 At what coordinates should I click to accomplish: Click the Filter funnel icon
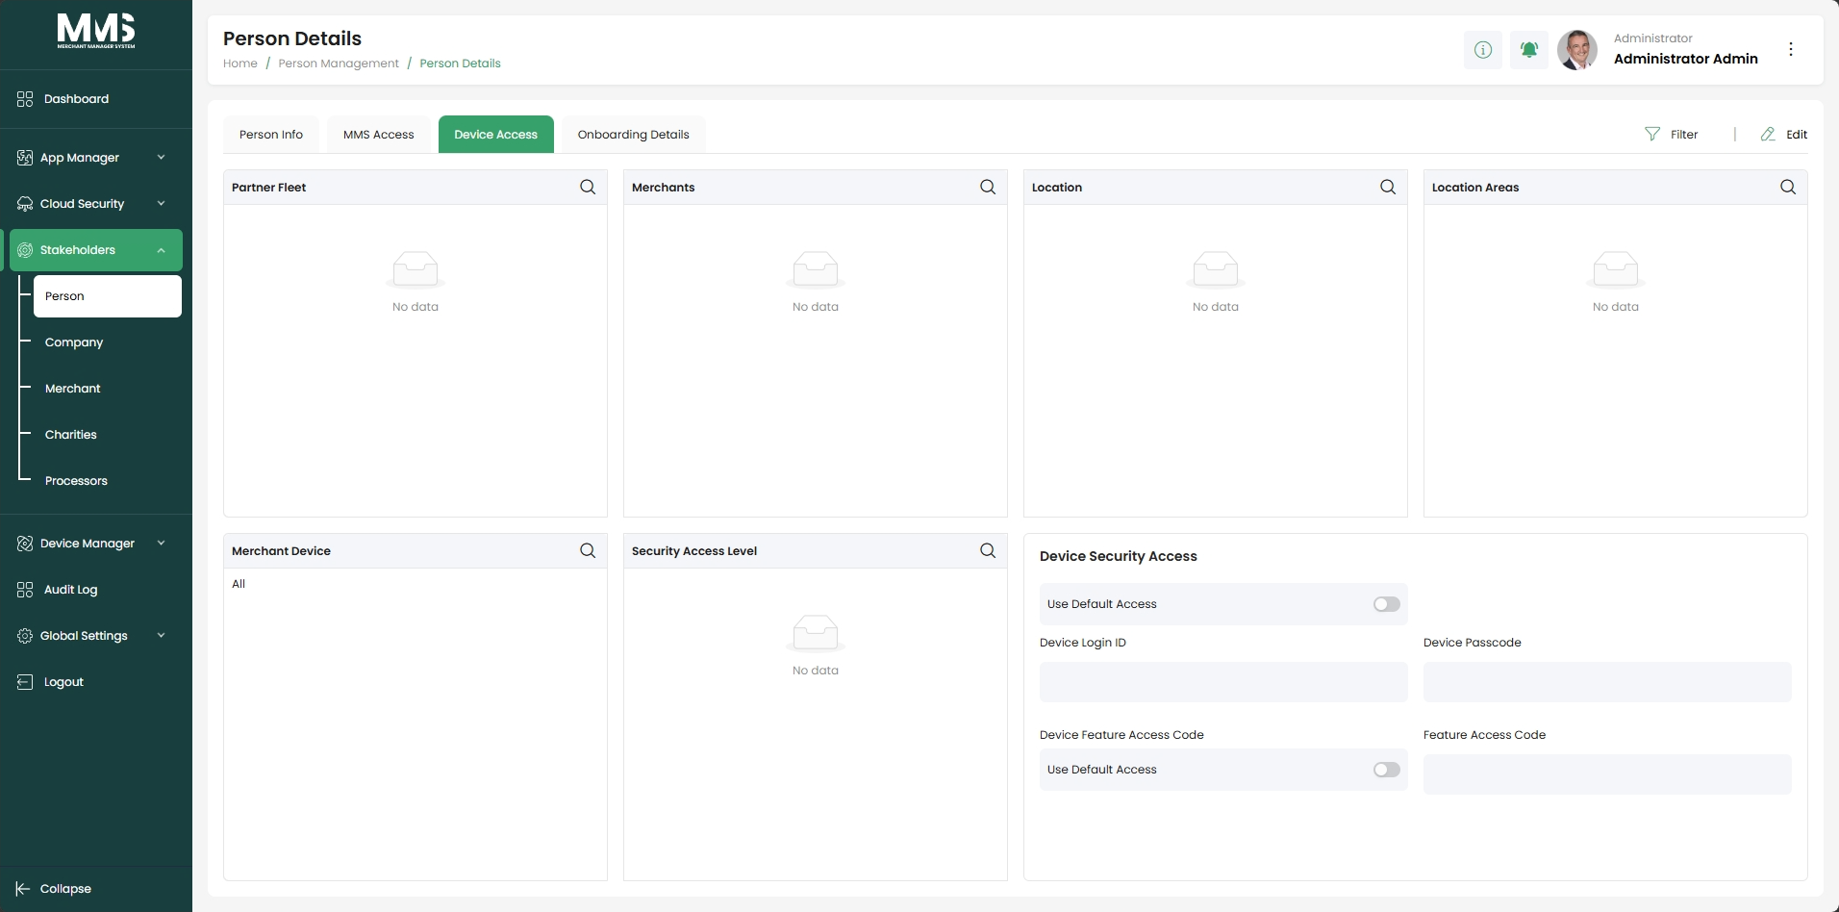[1652, 135]
